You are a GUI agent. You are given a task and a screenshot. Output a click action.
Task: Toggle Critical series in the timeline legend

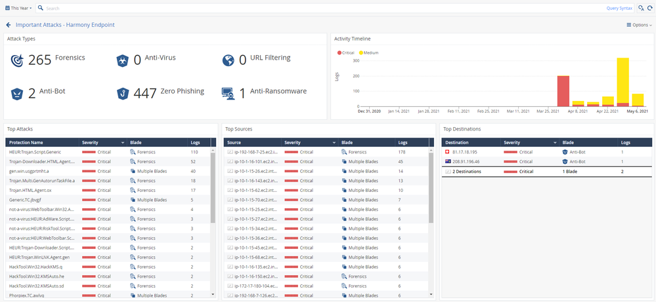pos(346,53)
